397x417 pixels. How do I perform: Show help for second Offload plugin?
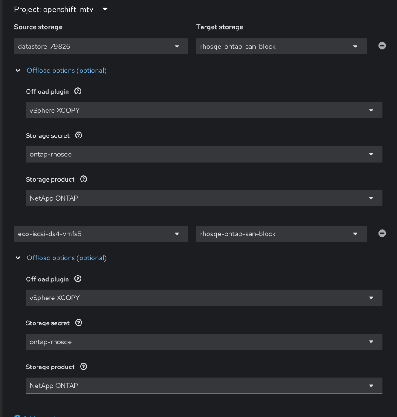[78, 279]
